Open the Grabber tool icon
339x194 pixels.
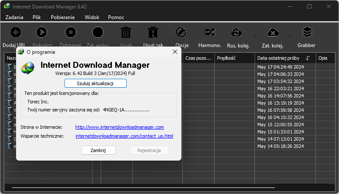[x=307, y=32]
